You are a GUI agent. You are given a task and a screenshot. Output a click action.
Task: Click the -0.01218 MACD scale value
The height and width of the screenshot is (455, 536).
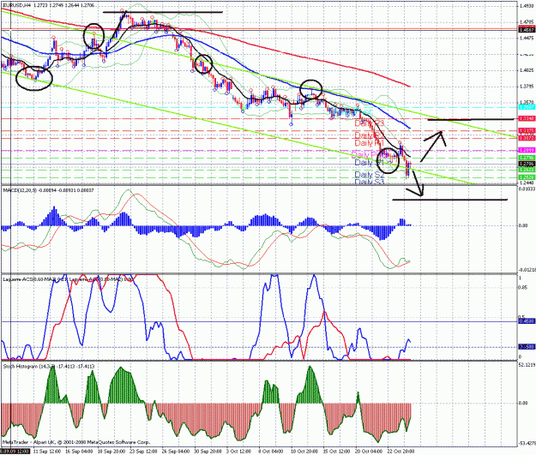(x=527, y=270)
